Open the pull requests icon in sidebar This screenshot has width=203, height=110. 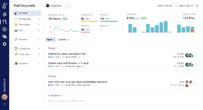coord(5,22)
